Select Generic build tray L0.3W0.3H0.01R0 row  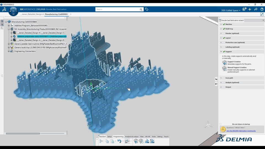click(x=41, y=48)
